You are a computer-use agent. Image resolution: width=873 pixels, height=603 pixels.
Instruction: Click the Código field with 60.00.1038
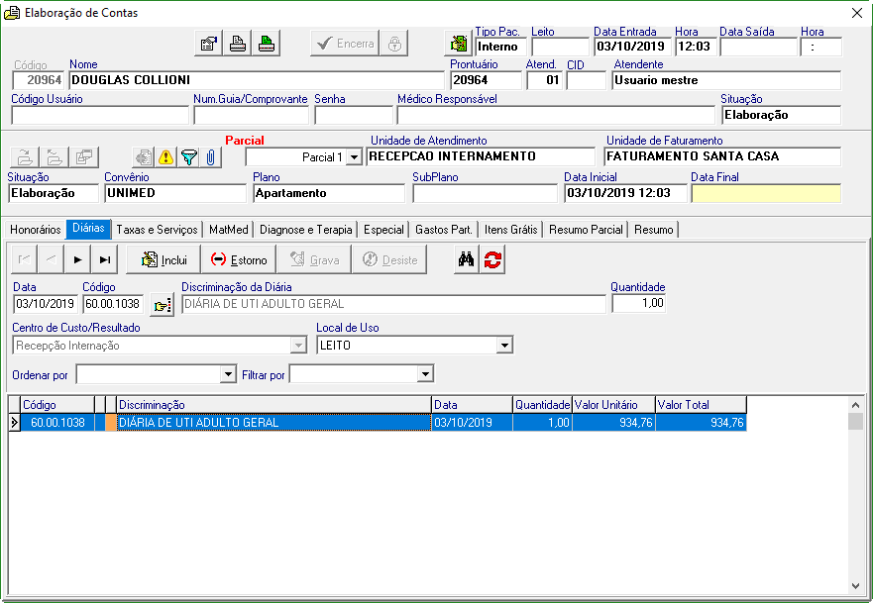pyautogui.click(x=113, y=304)
